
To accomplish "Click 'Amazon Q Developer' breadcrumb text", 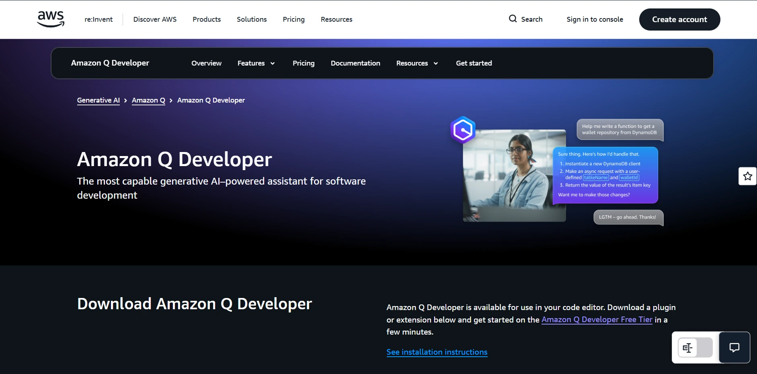I will pos(211,100).
